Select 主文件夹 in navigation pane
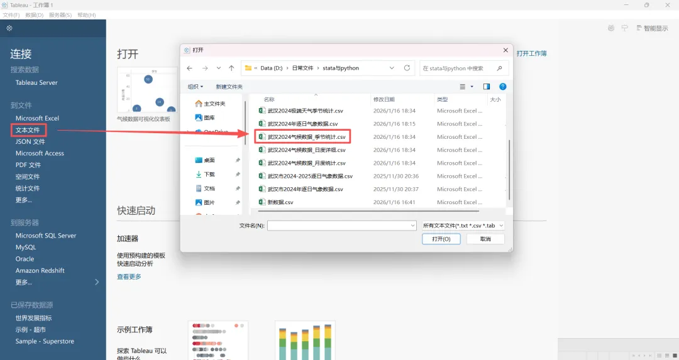679x360 pixels. point(210,104)
